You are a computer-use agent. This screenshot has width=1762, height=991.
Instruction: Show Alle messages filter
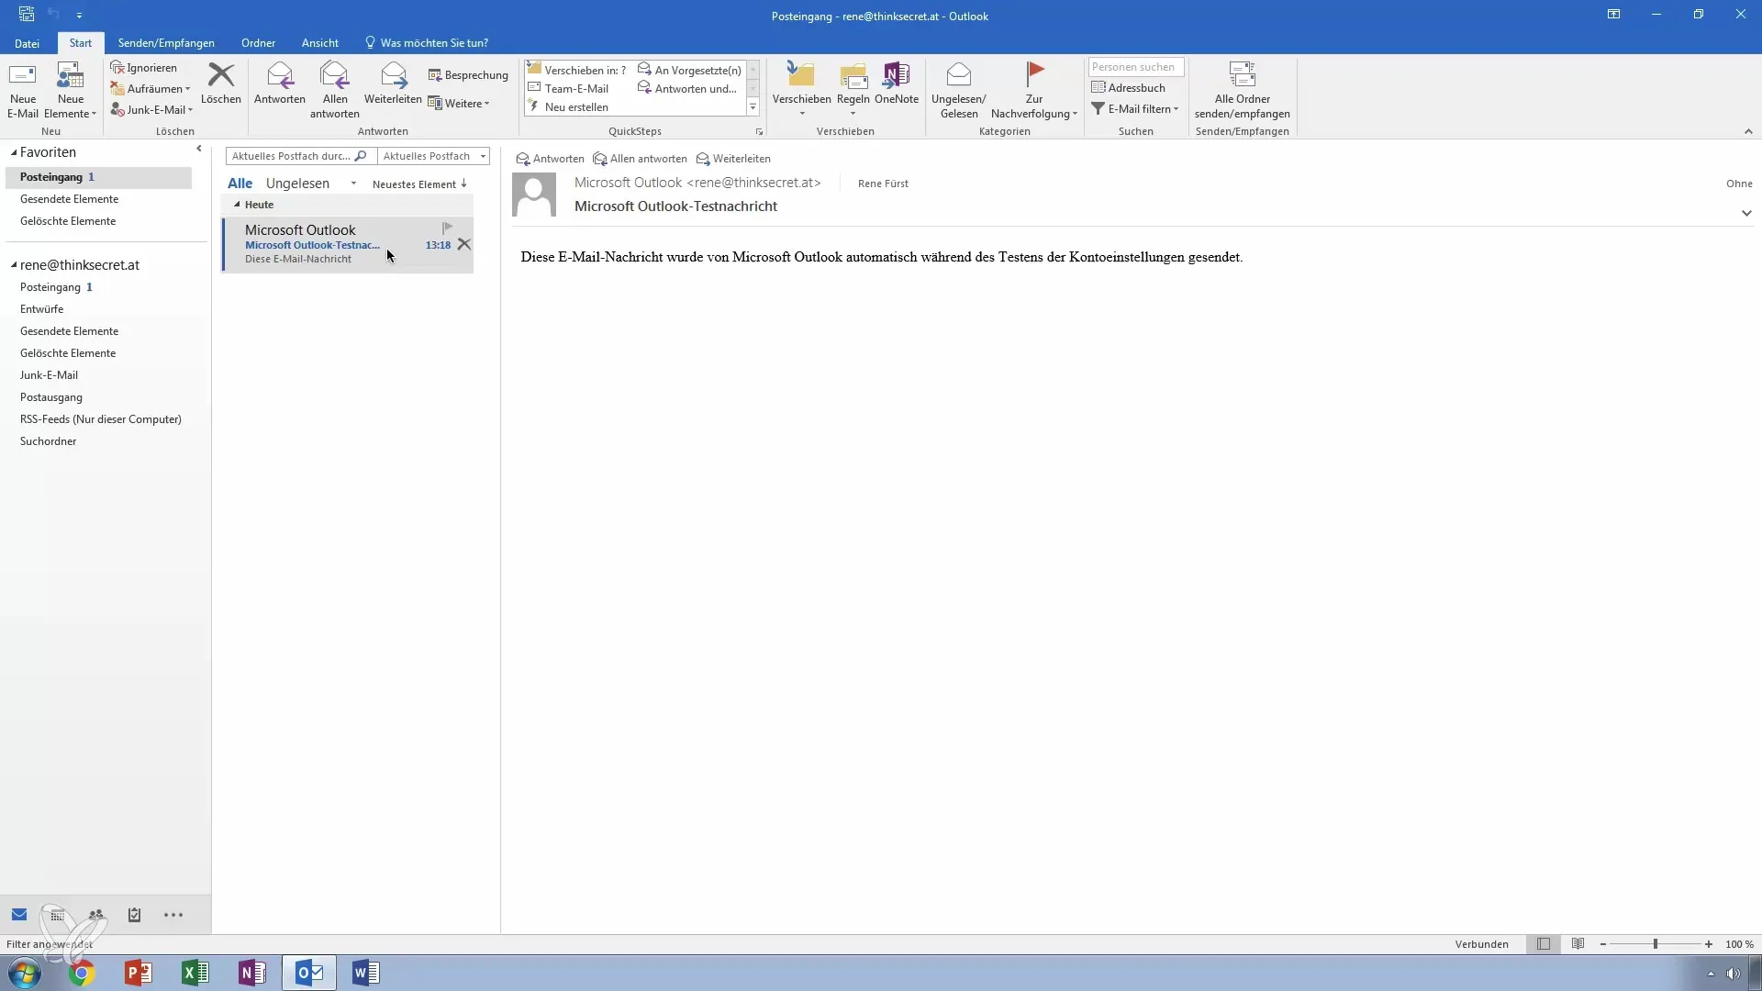point(240,184)
